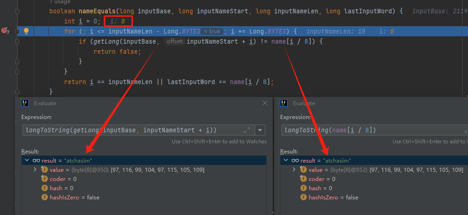Collapse the left result atchasim tree node
This screenshot has height=215, width=468.
27,160
